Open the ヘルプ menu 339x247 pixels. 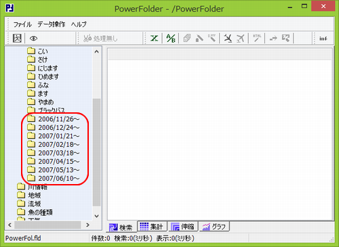pos(79,24)
